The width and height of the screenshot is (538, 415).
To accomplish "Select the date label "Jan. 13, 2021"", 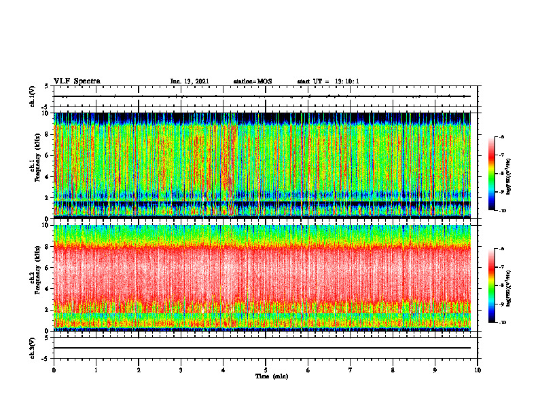I will tap(190, 81).
